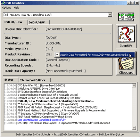Click 'Initializing ASPI/SPTI Drive Interface' log line
Image resolution: width=140 pixels, height=137 pixels.
38,89
